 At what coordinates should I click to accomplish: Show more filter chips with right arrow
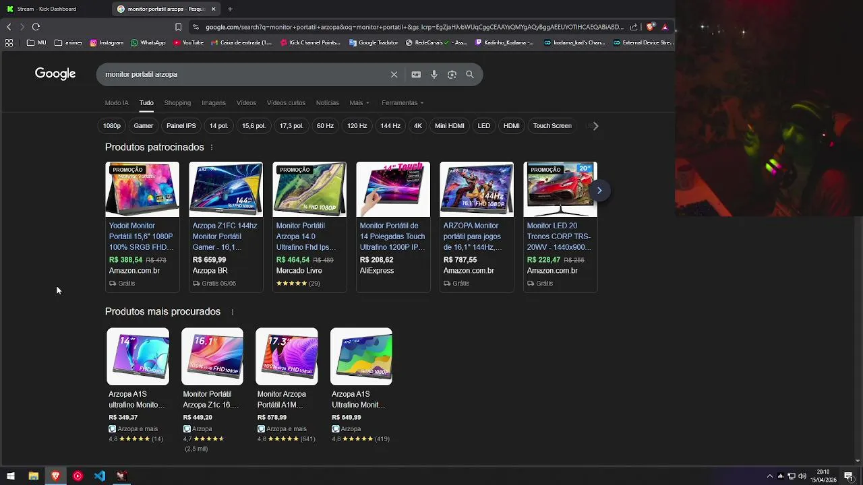[595, 126]
